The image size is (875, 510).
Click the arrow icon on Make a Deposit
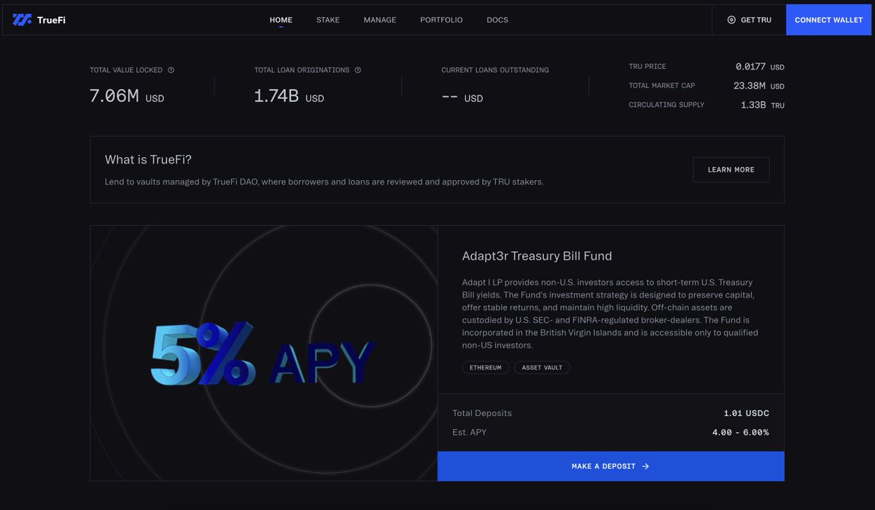click(x=645, y=466)
